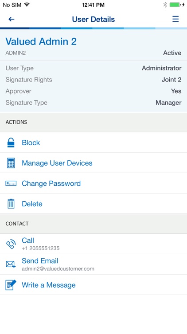The image size is (187, 334).
Task: Tap Write a Message
Action: [93, 285]
